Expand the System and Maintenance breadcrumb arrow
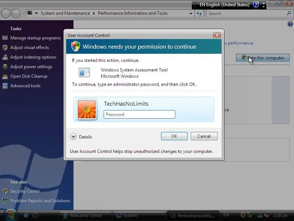Image resolution: width=294 pixels, height=221 pixels. [x=94, y=13]
